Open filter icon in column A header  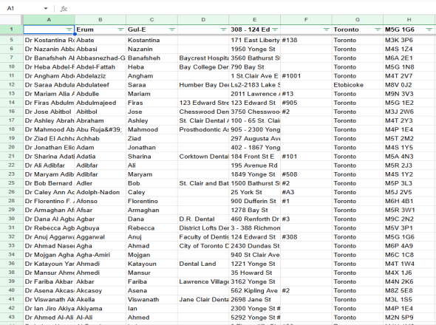point(69,30)
